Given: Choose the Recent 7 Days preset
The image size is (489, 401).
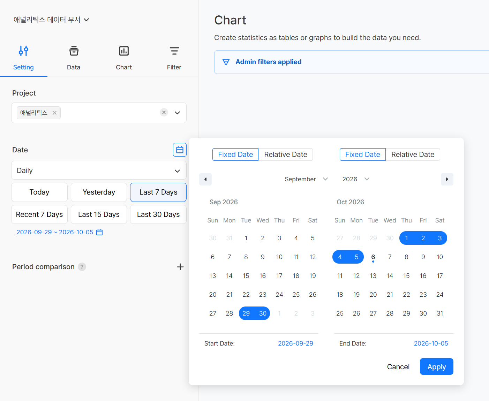Looking at the screenshot, I should 39,214.
